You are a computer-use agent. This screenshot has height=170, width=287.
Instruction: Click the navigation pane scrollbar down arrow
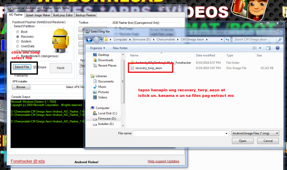click(123, 126)
